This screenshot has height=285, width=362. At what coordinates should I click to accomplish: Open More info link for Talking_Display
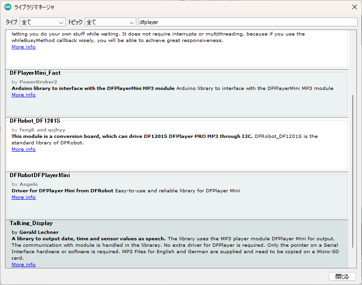click(x=23, y=264)
